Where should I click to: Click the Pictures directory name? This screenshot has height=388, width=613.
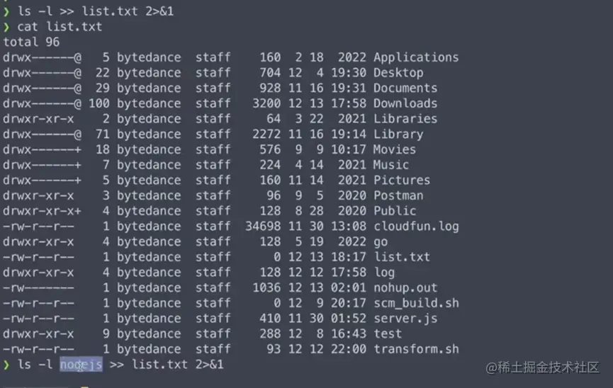[x=402, y=181]
